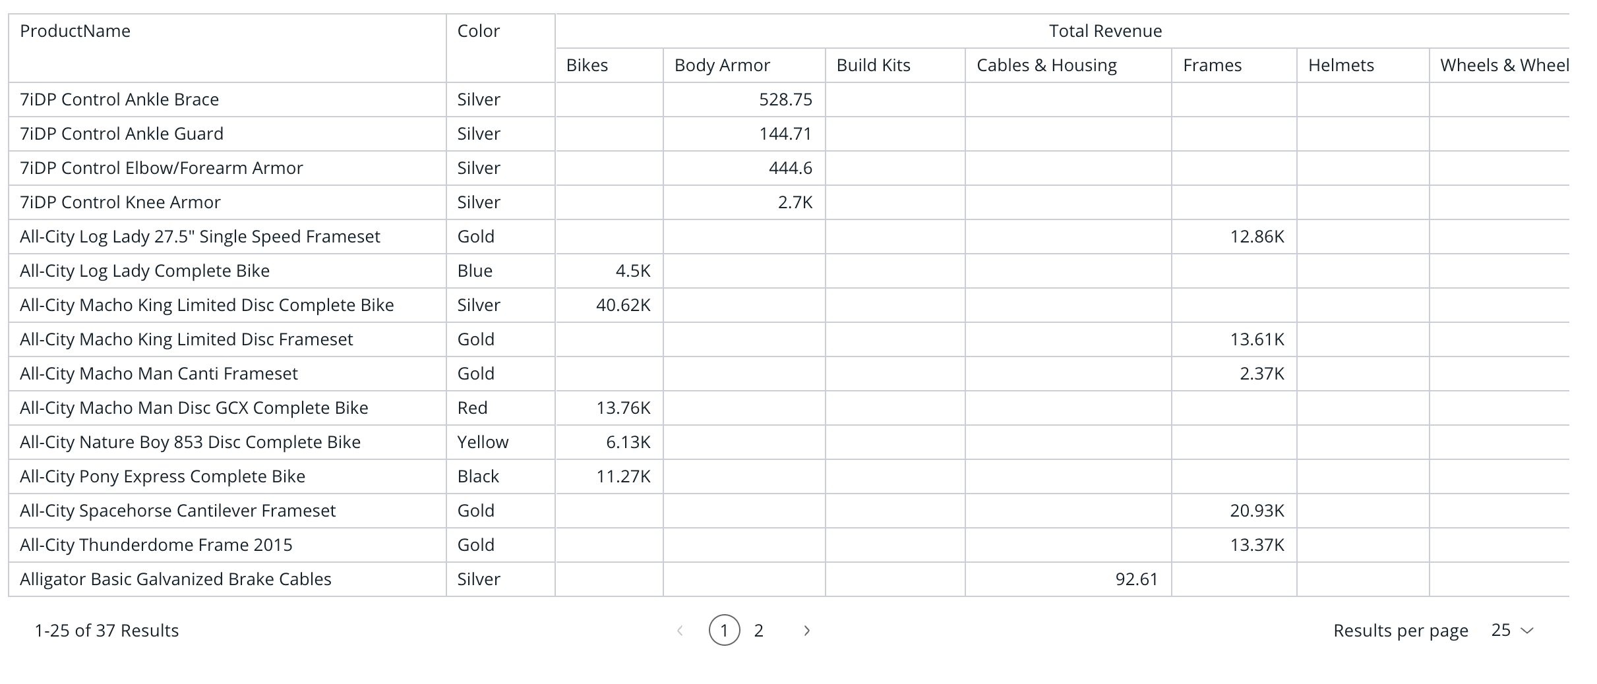Select the 20.93K Frames revenue cell

pos(1257,511)
